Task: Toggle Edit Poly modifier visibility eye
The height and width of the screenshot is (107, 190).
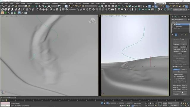Action: point(172,24)
